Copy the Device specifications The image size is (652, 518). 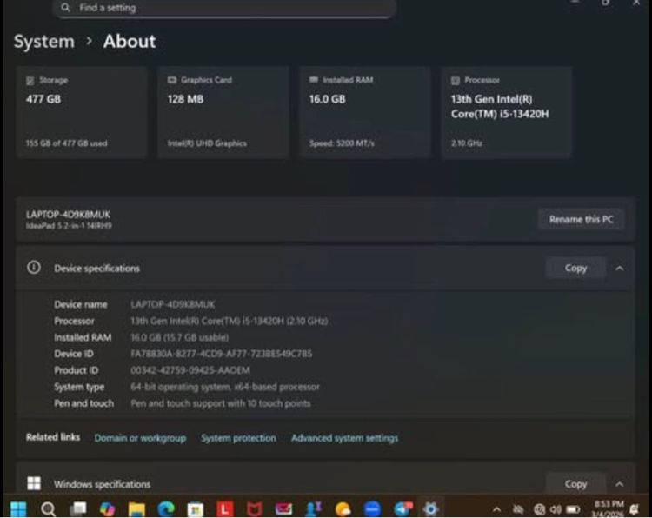pyautogui.click(x=575, y=269)
